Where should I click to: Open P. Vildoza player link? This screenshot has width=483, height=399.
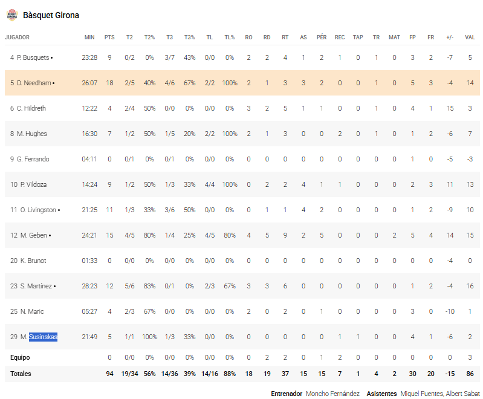click(x=33, y=184)
